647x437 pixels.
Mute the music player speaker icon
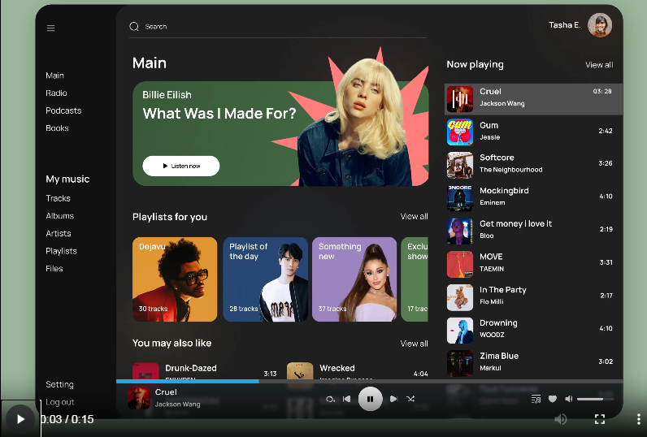[x=569, y=399]
